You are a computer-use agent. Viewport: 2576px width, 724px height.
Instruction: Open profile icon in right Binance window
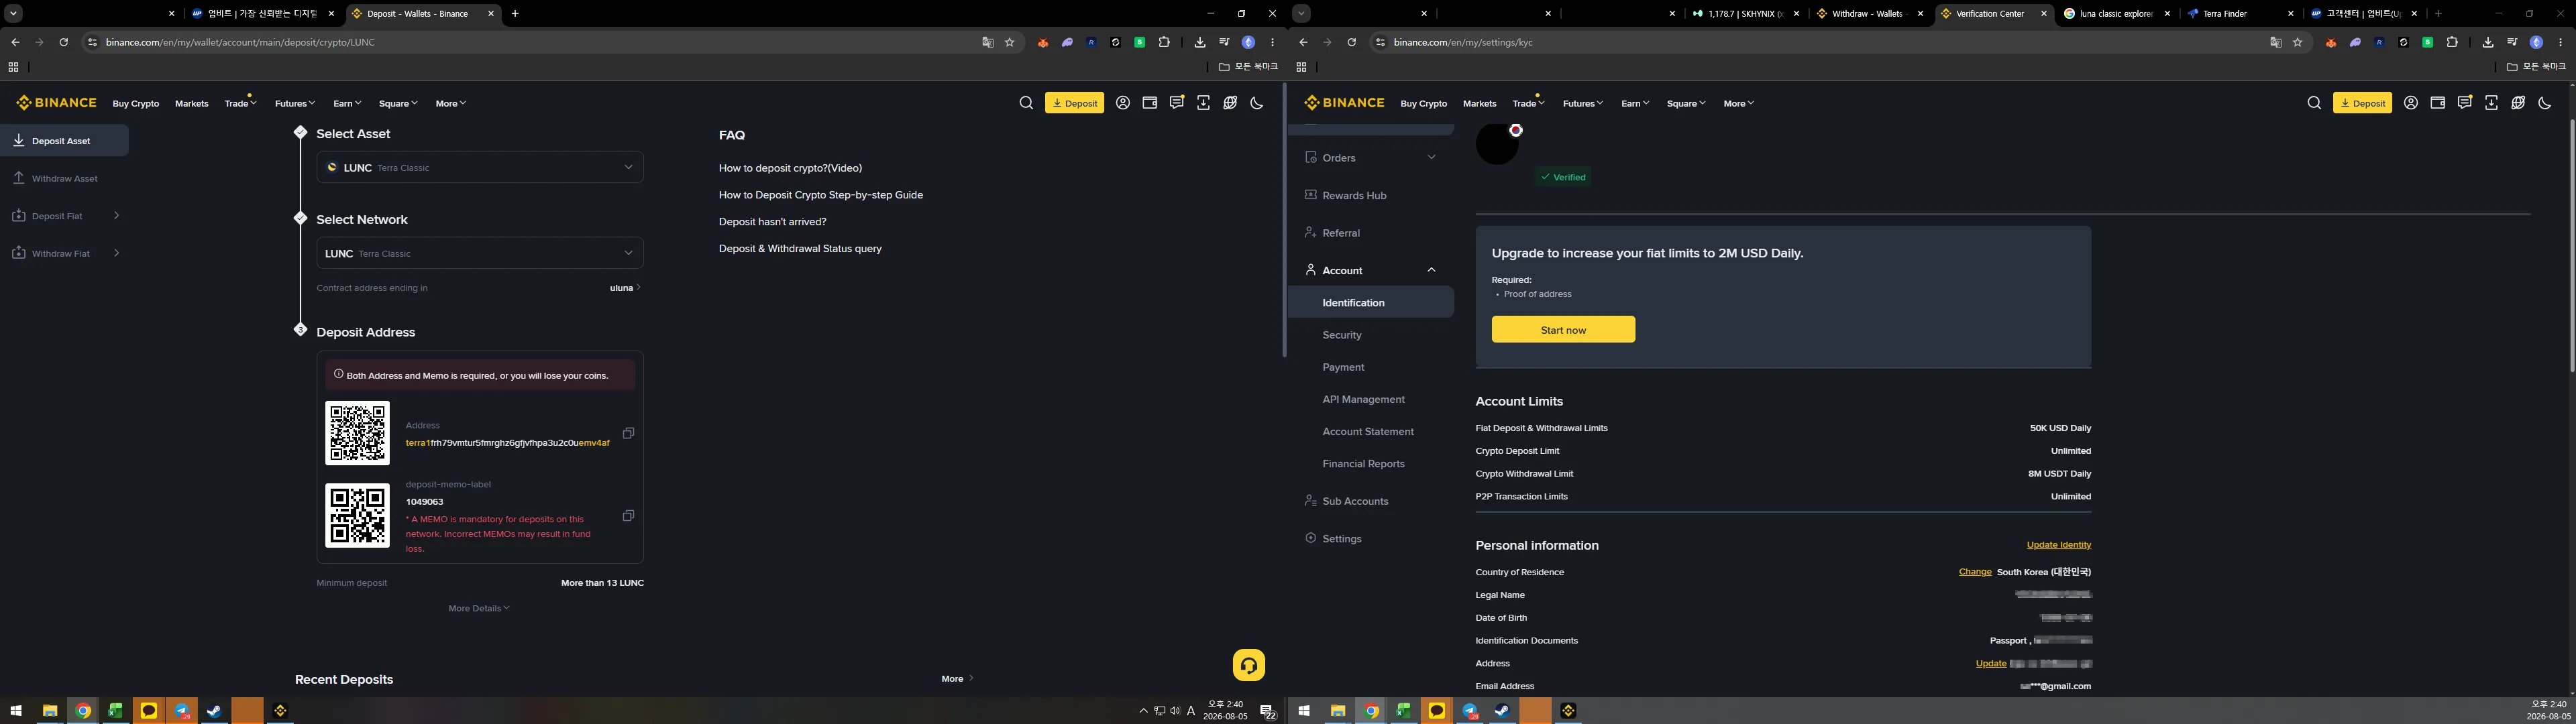(x=2411, y=103)
